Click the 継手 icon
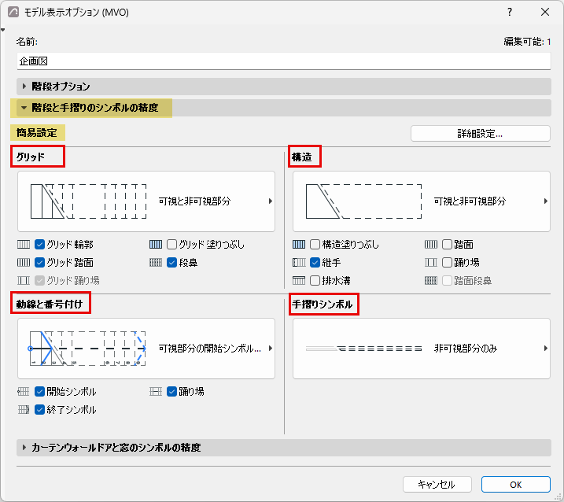 299,262
